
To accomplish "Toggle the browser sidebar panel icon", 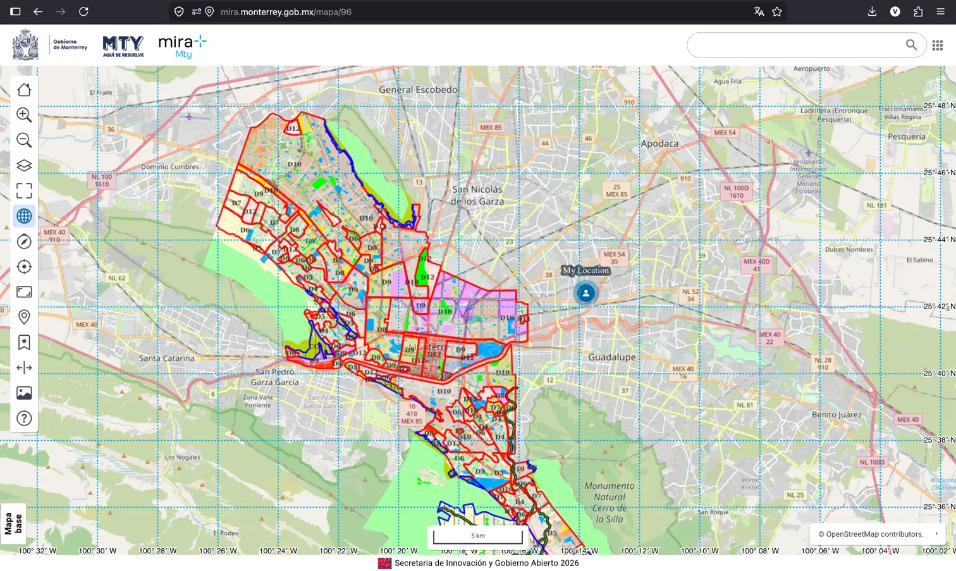I will [15, 11].
